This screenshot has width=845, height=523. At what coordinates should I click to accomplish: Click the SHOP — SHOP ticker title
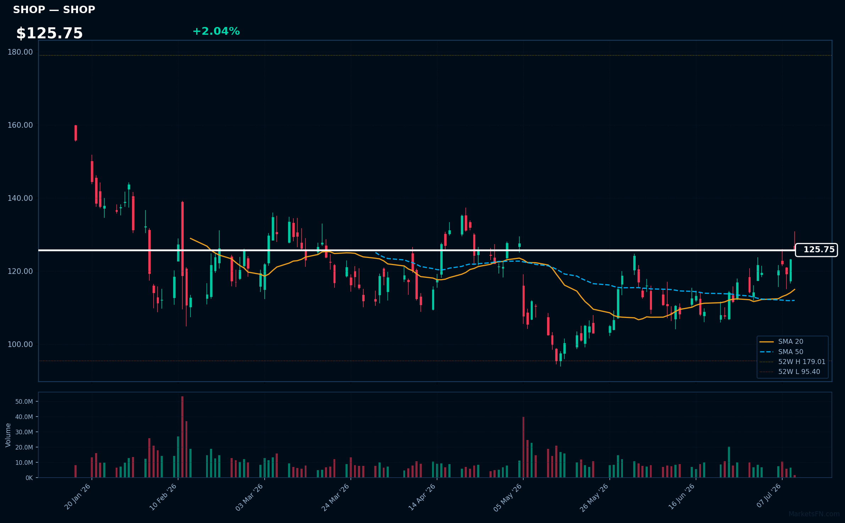[54, 10]
